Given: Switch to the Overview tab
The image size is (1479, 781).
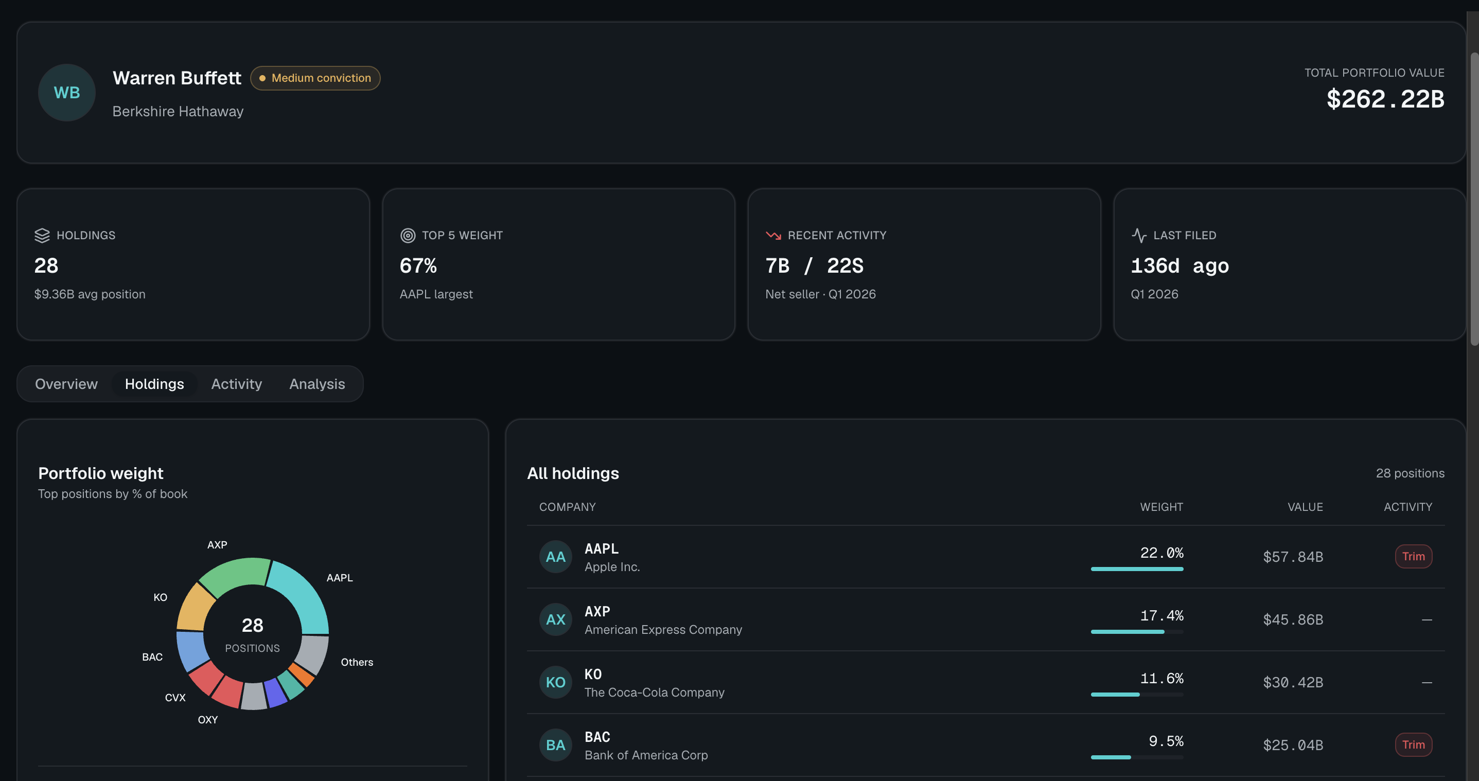Looking at the screenshot, I should click(66, 384).
